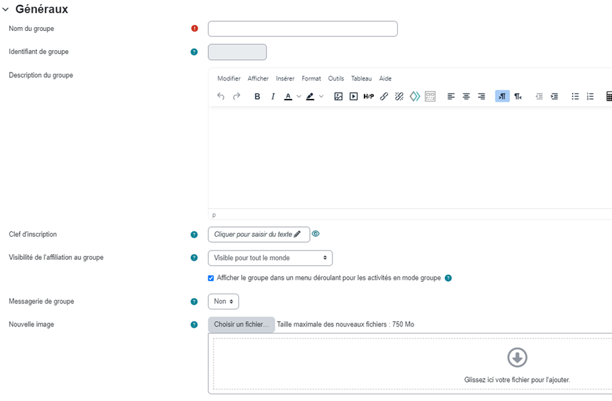Create a bulleted list in the editor
612x401 pixels.
(x=575, y=96)
